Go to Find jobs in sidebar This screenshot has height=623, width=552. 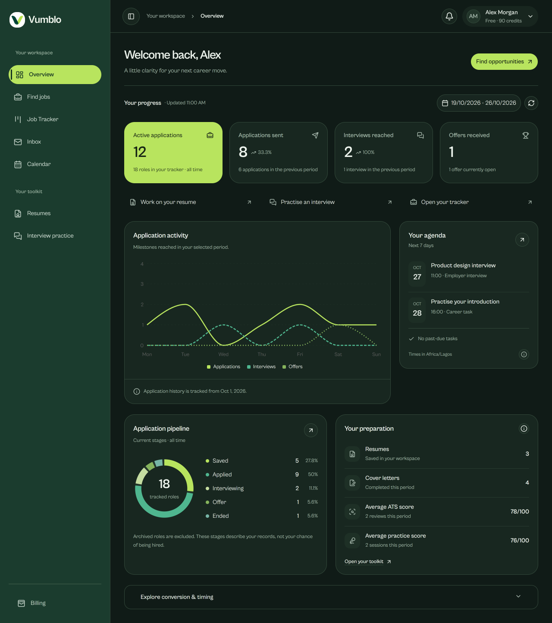tap(55, 97)
